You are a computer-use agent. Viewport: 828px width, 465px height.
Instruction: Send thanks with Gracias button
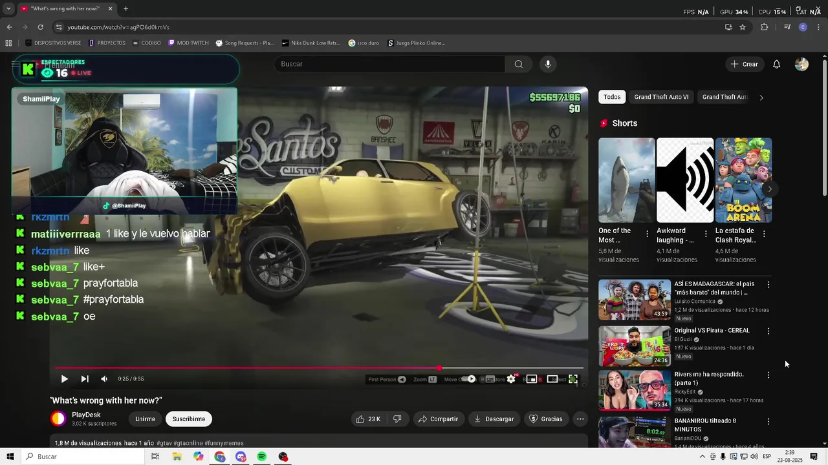tap(546, 419)
